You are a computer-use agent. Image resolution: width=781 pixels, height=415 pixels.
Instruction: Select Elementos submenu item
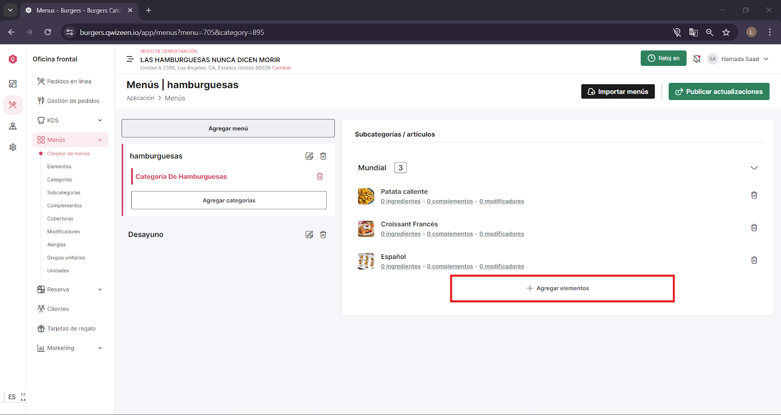pyautogui.click(x=59, y=167)
